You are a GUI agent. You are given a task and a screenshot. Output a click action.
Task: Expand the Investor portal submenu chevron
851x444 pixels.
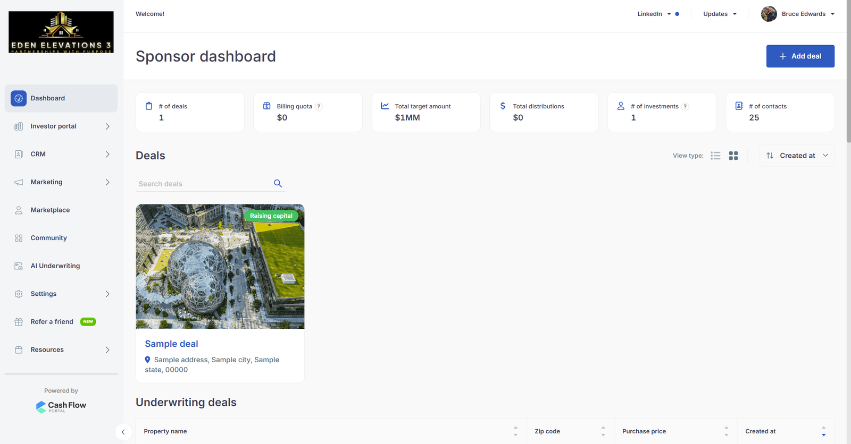click(107, 126)
